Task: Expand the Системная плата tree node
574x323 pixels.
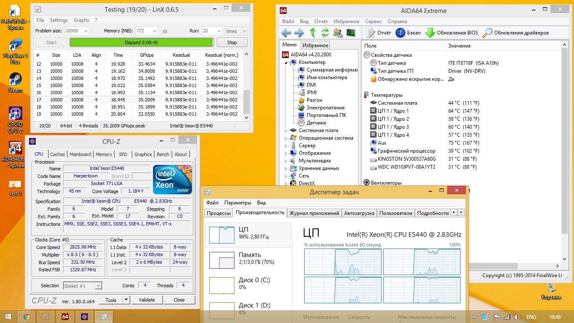Action: 286,131
